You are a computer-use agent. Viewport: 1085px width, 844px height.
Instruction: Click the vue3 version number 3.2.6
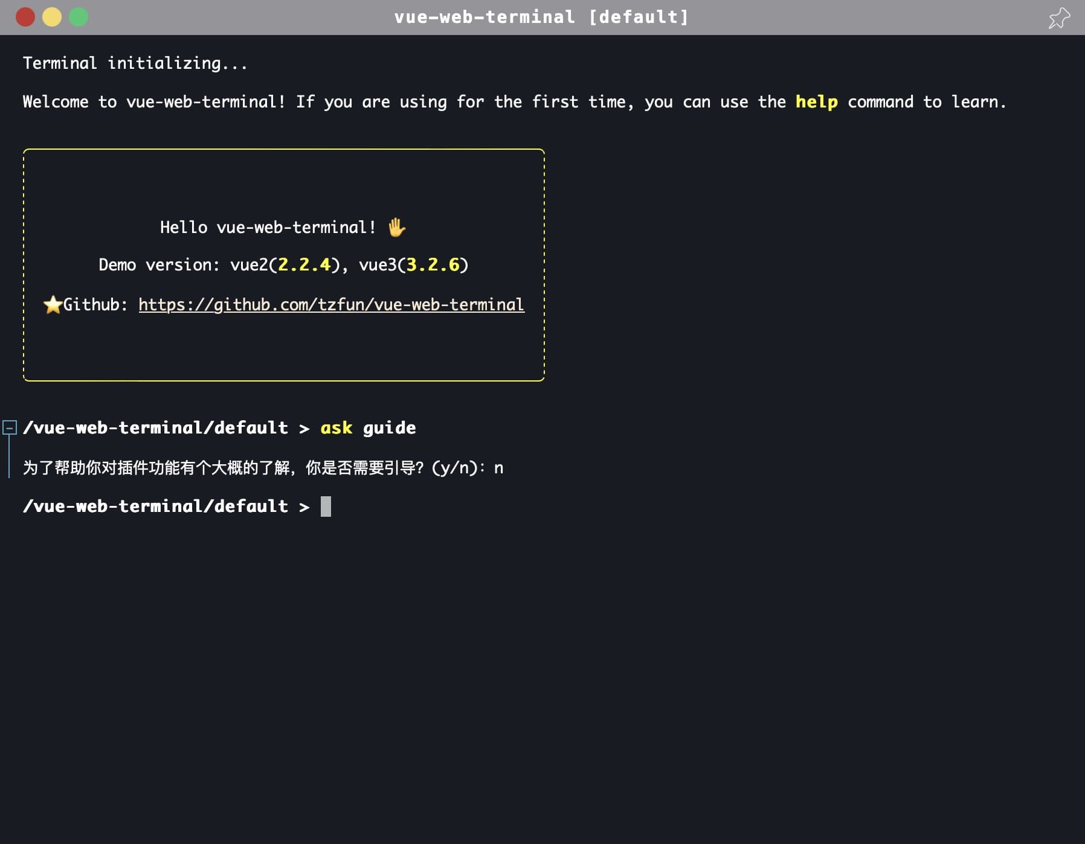tap(433, 265)
